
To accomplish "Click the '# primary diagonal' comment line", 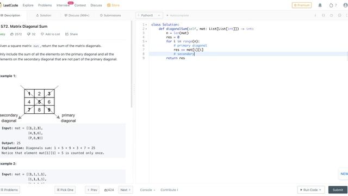I will pyautogui.click(x=190, y=46).
